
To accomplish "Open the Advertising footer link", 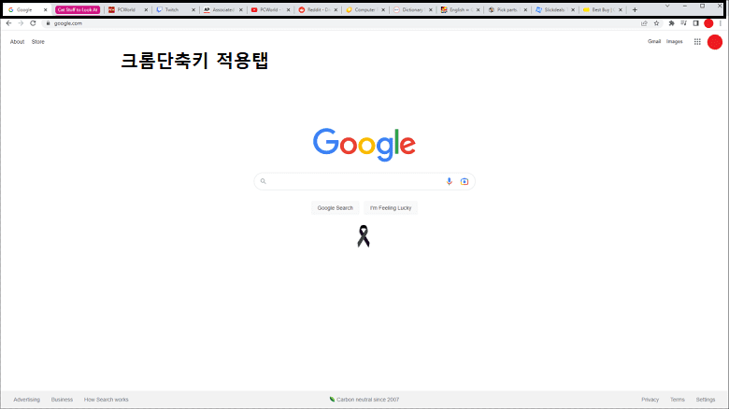I will coord(26,400).
